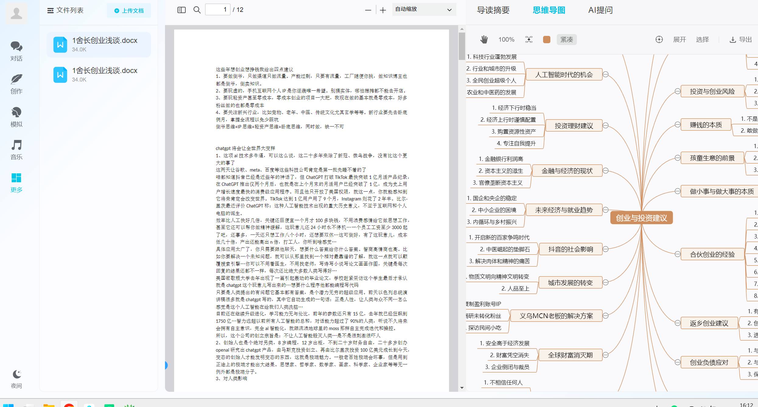Click the 文件列表 list icon
Image resolution: width=758 pixels, height=407 pixels.
(x=50, y=10)
